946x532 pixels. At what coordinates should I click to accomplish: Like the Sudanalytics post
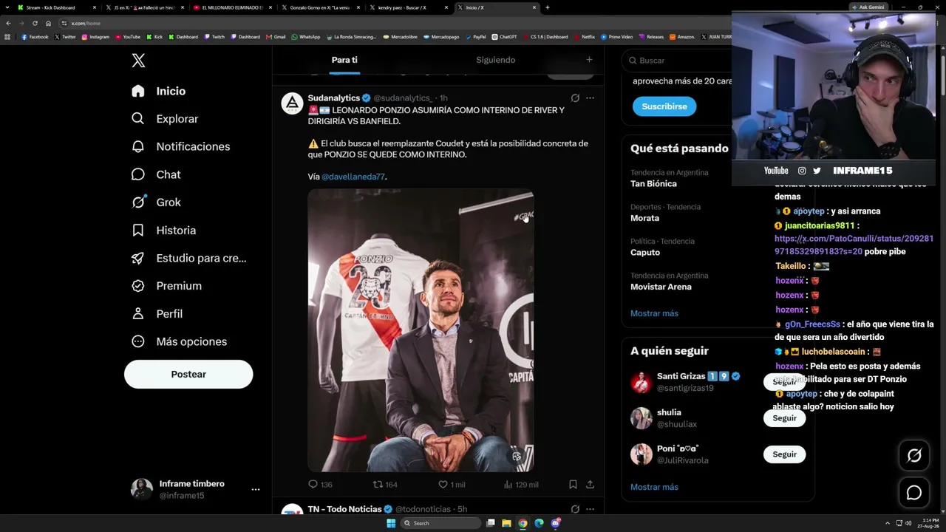click(x=452, y=485)
